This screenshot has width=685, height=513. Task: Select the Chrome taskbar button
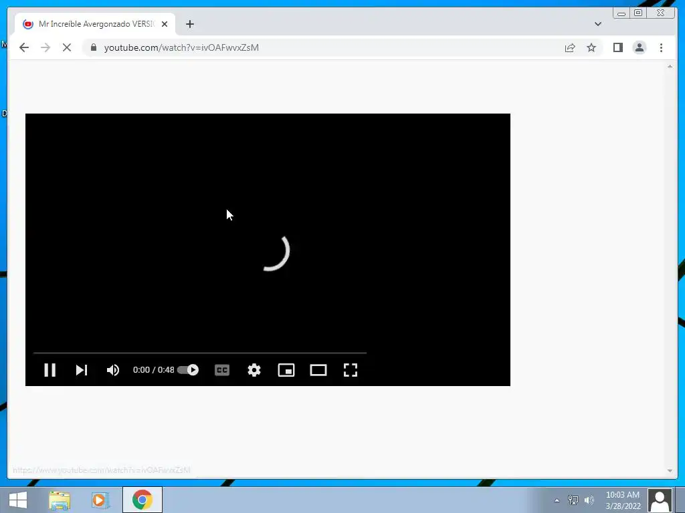coord(142,500)
